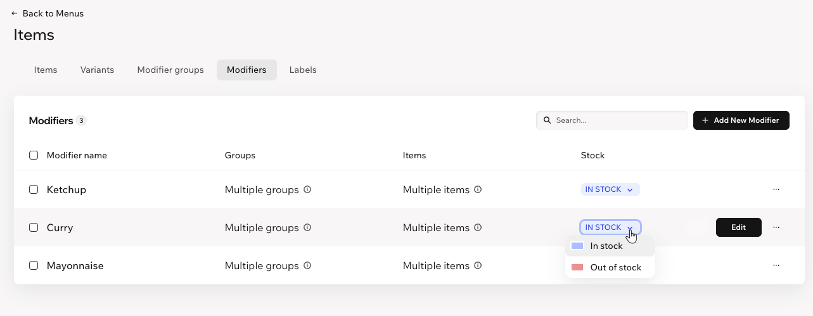Choose In stock from the dropdown list
This screenshot has width=813, height=316.
click(610, 246)
